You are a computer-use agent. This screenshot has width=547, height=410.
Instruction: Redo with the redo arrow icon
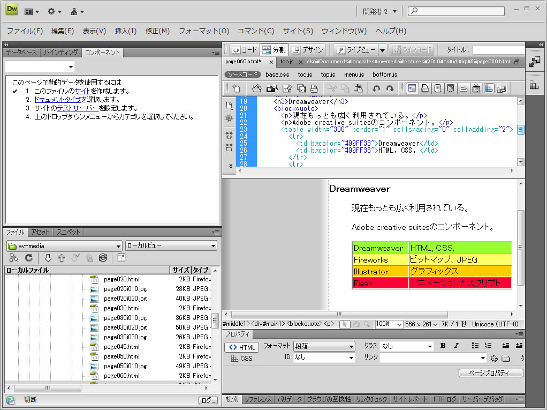coord(390,88)
